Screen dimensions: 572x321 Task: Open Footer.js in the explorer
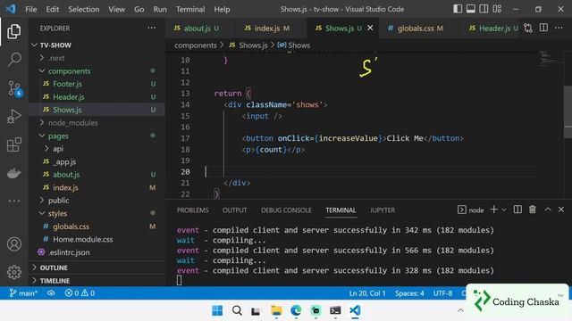pos(67,84)
